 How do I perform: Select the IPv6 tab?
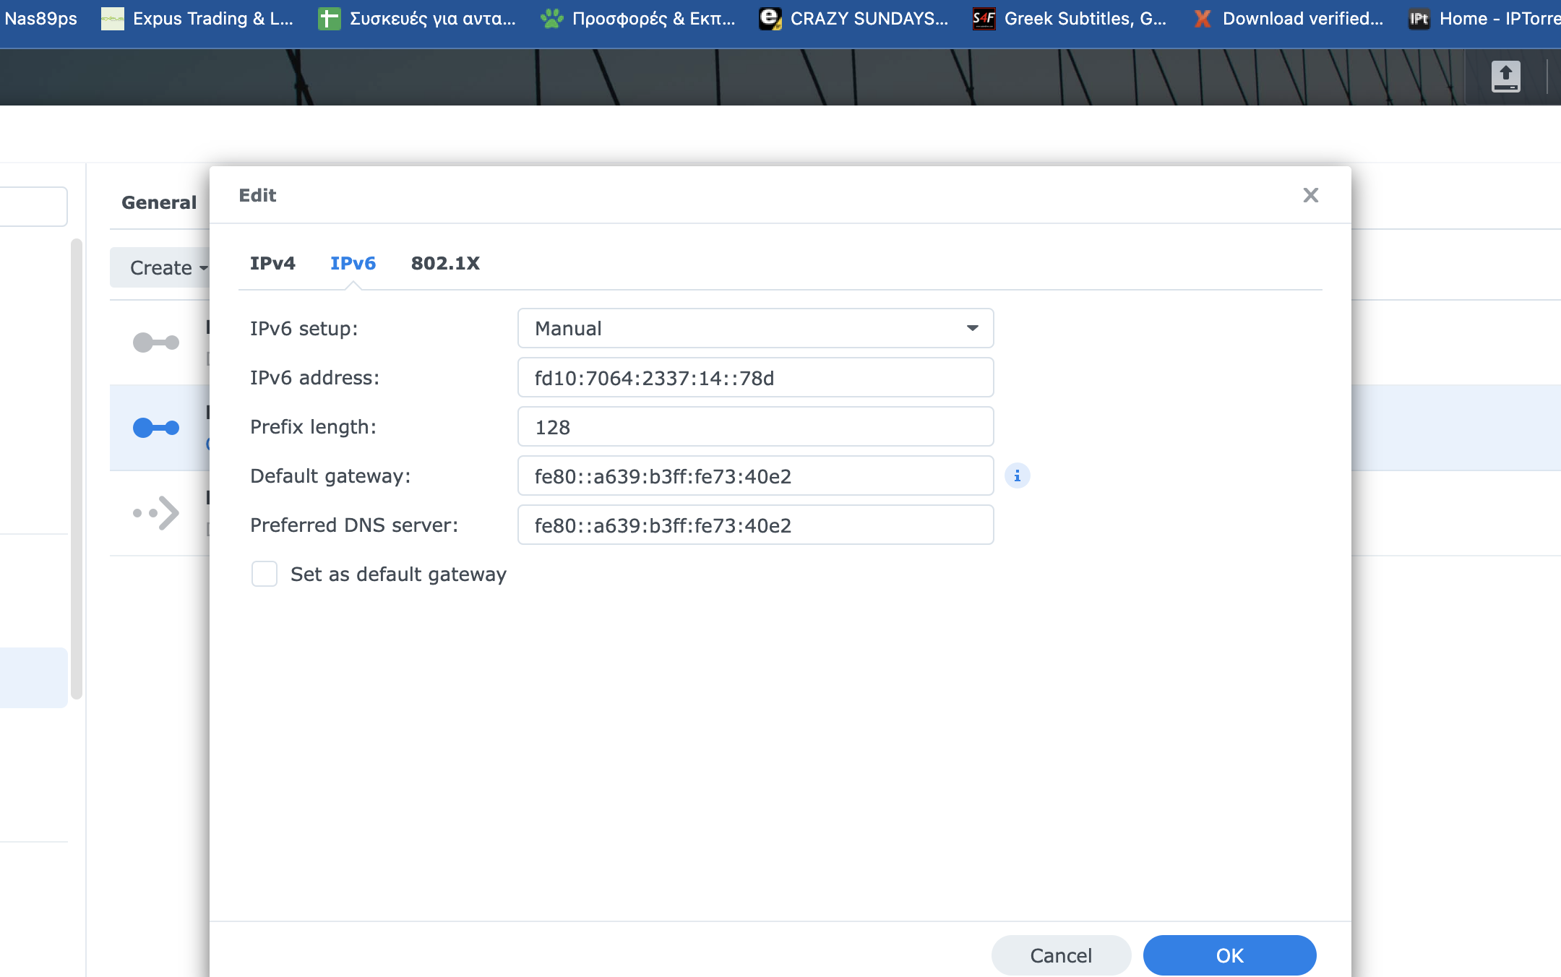(x=353, y=263)
